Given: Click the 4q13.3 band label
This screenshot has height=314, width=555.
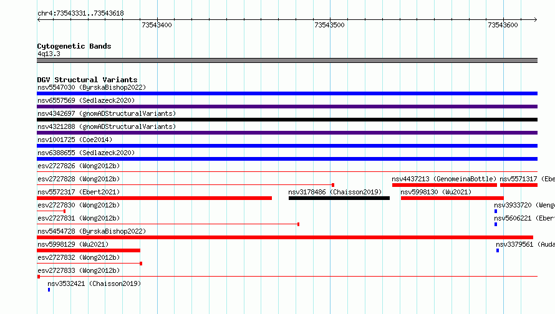Looking at the screenshot, I should (49, 54).
